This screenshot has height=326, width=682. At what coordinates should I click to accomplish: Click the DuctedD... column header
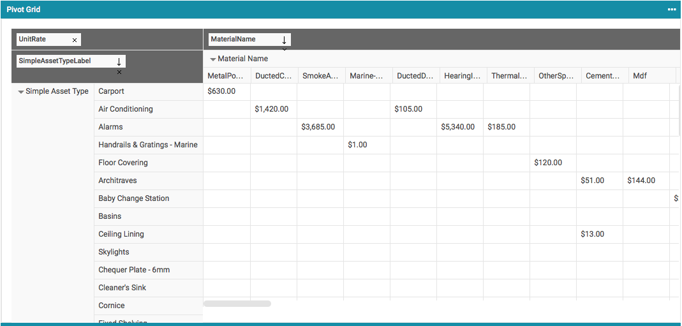point(416,76)
